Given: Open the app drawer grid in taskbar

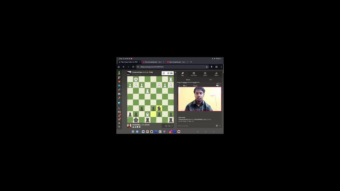Looking at the screenshot, I should click(133, 132).
